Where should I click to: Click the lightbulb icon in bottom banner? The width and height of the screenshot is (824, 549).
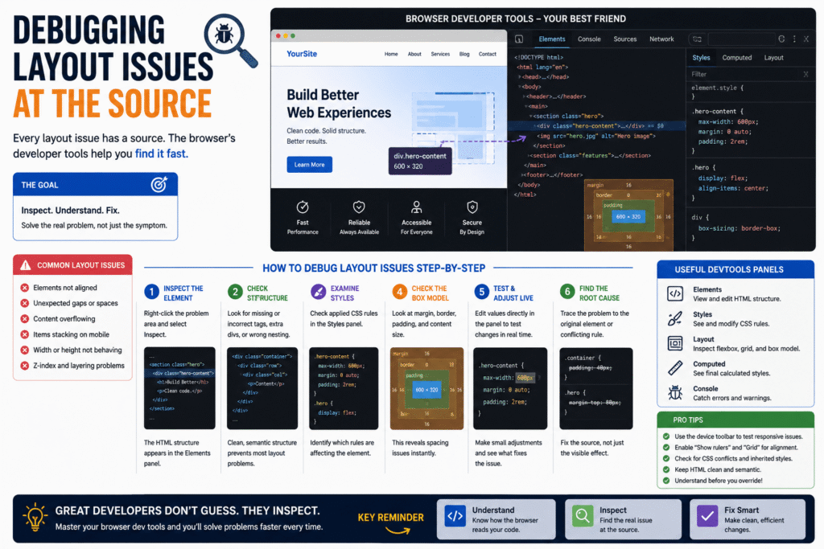point(35,518)
